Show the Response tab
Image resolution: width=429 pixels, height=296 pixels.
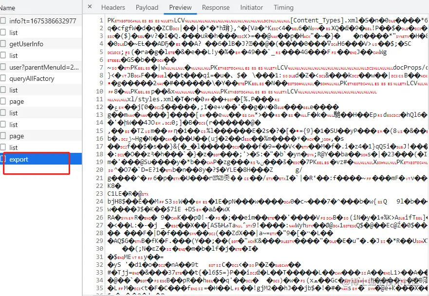(x=216, y=7)
